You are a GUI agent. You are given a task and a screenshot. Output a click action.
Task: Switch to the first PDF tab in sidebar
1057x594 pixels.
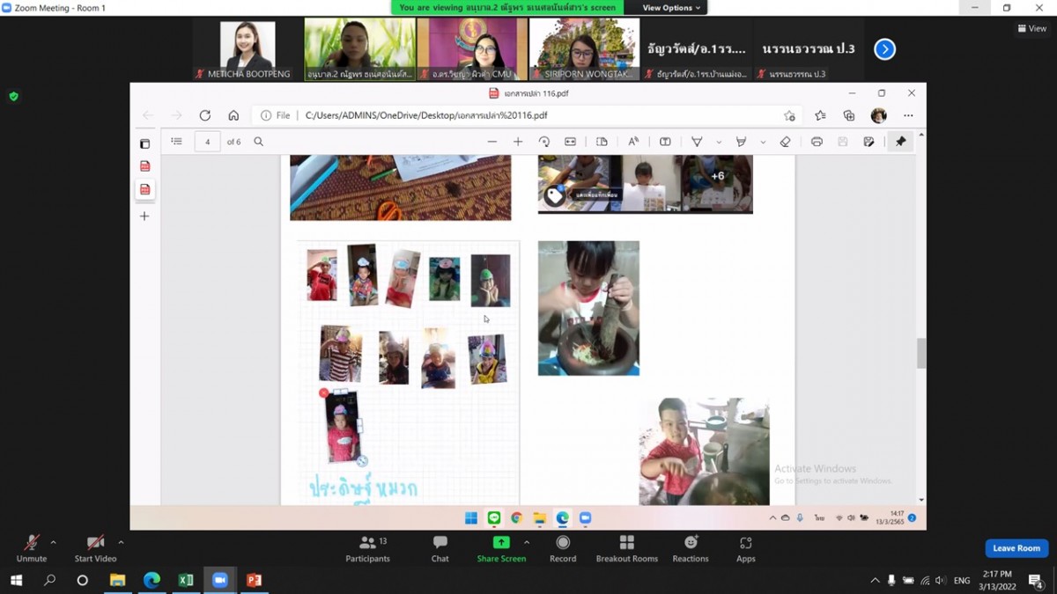[x=144, y=166]
